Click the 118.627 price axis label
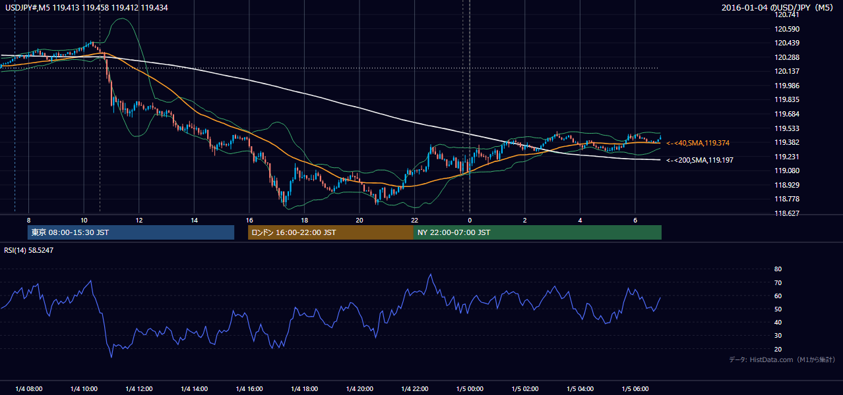This screenshot has height=395, width=843. click(788, 213)
